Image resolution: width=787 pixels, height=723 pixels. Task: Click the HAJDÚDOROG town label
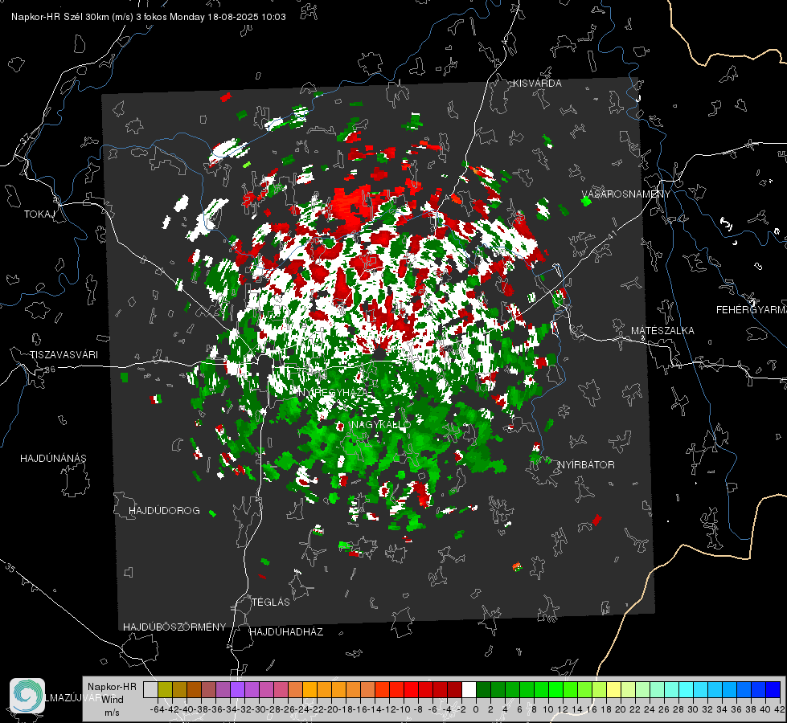click(x=164, y=511)
